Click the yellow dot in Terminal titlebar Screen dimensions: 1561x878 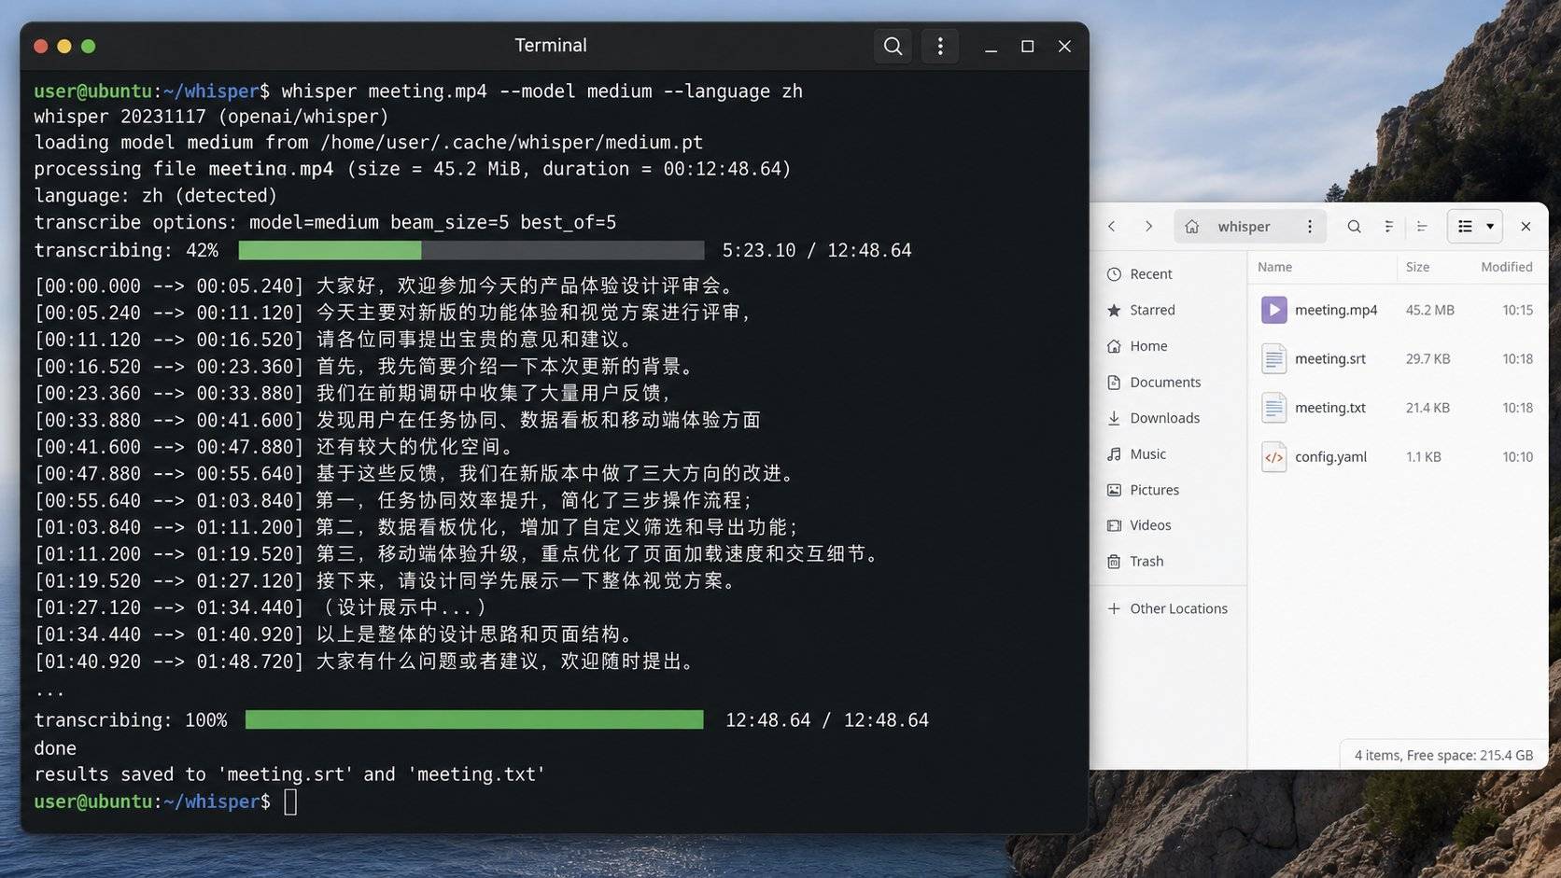coord(64,46)
